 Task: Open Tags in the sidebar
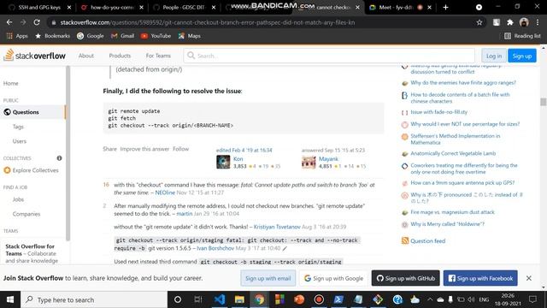click(18, 127)
